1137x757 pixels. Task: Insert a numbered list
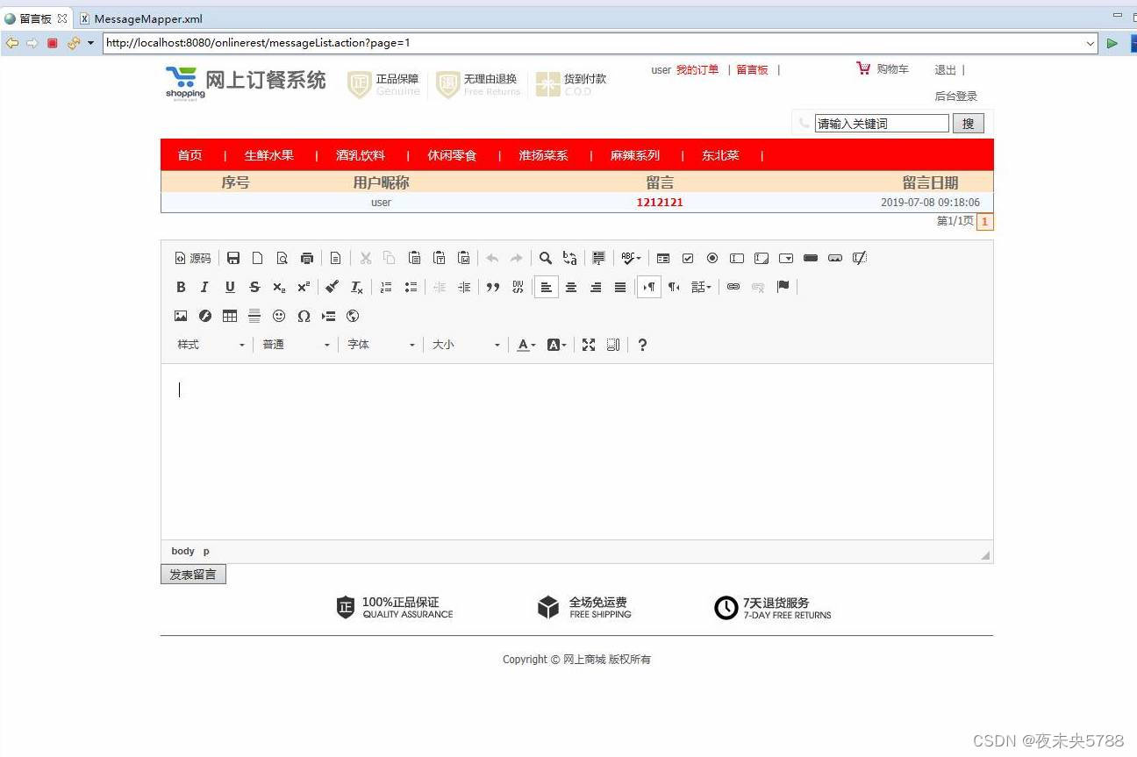[x=386, y=287]
